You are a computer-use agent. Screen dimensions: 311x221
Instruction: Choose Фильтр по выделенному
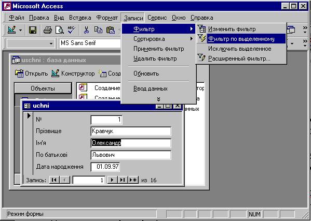[241, 39]
